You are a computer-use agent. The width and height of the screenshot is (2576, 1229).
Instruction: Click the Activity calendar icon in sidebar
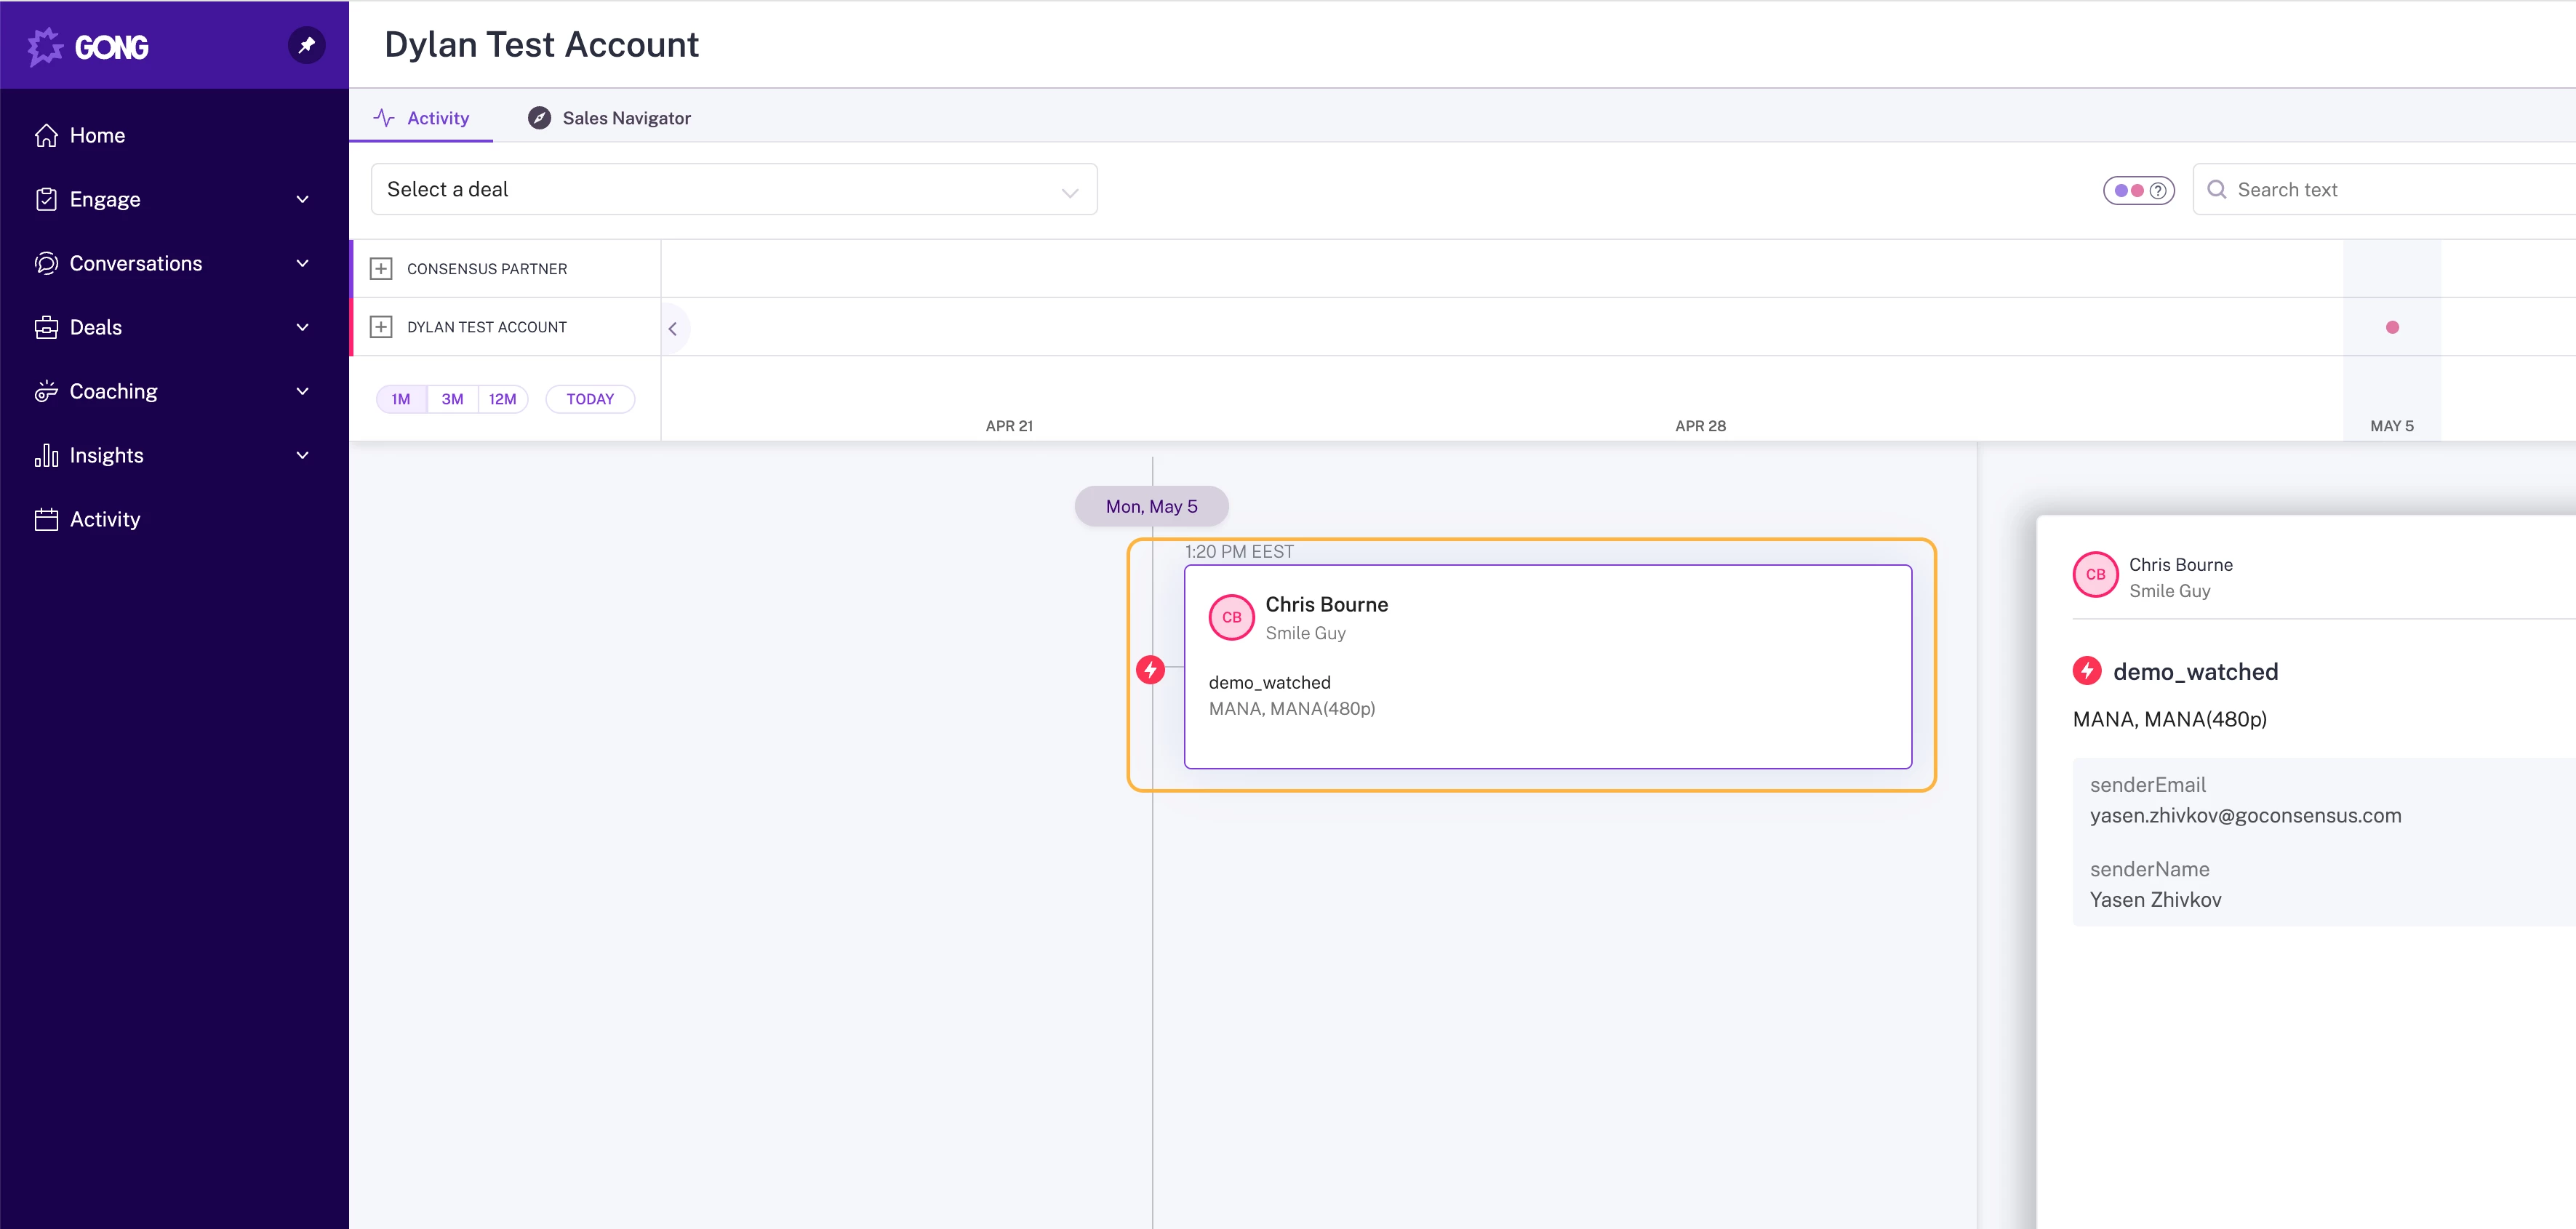coord(46,519)
